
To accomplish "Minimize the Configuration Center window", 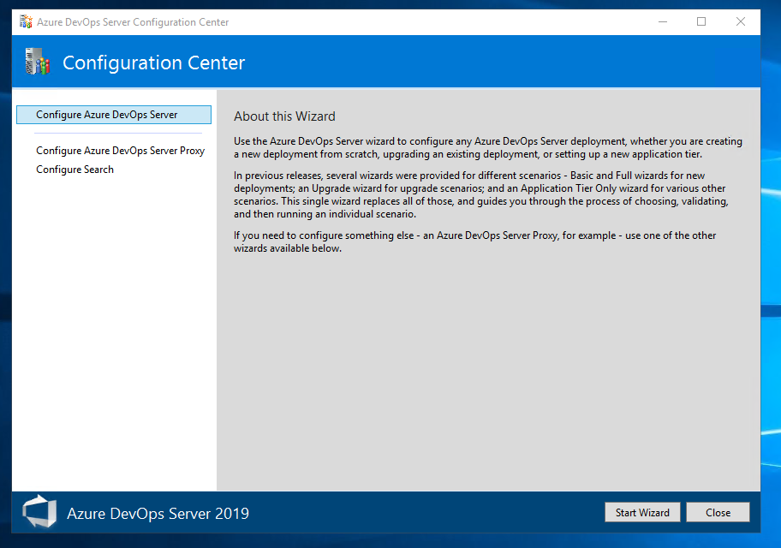I will tap(663, 22).
